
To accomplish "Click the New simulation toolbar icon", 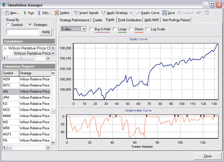I will [7, 13].
